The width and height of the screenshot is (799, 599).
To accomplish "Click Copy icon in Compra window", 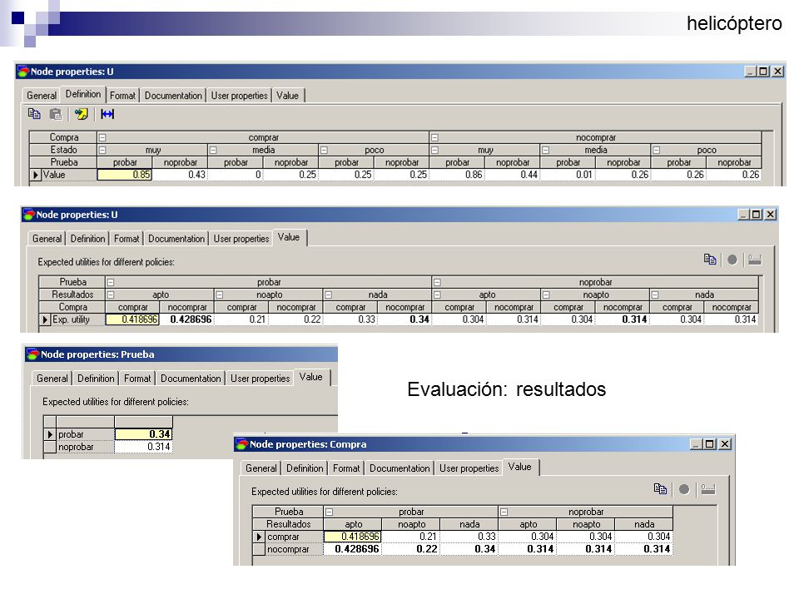I will pos(660,489).
